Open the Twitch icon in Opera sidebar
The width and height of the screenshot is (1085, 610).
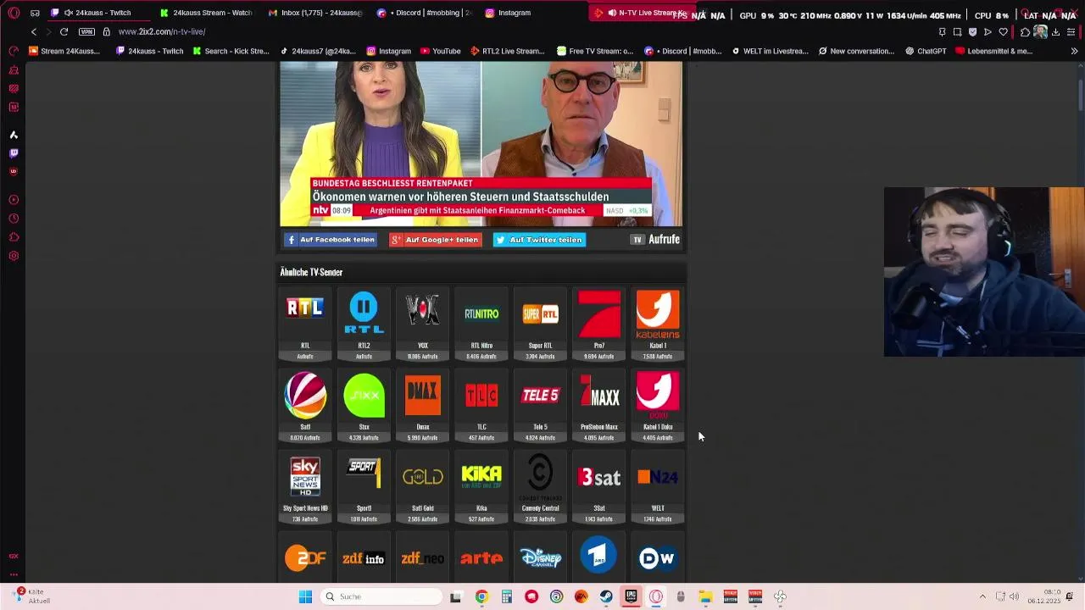click(14, 153)
